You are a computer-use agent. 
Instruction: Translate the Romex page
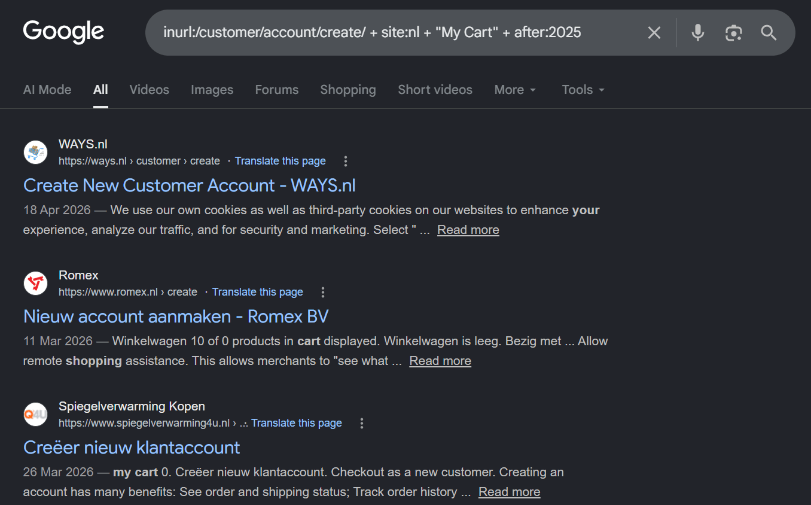(258, 292)
